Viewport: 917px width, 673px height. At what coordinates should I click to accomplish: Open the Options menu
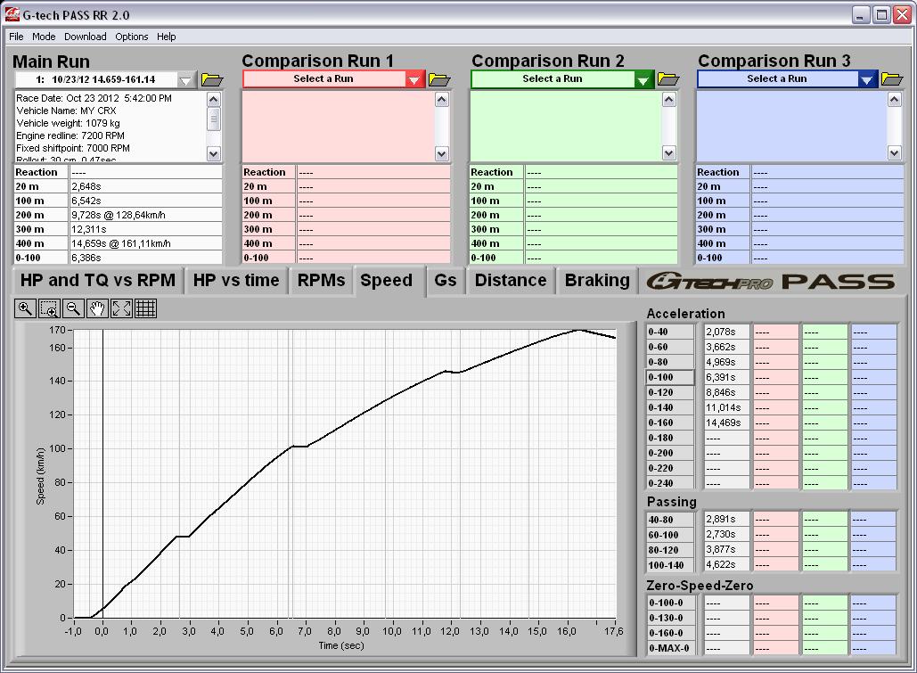tap(131, 37)
